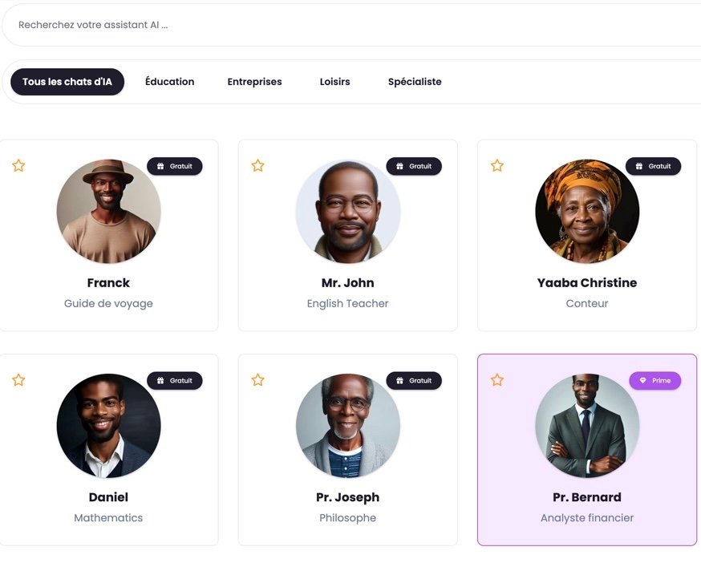Star the Yaaba Christine assistant card
The image size is (701, 563).
(x=497, y=166)
